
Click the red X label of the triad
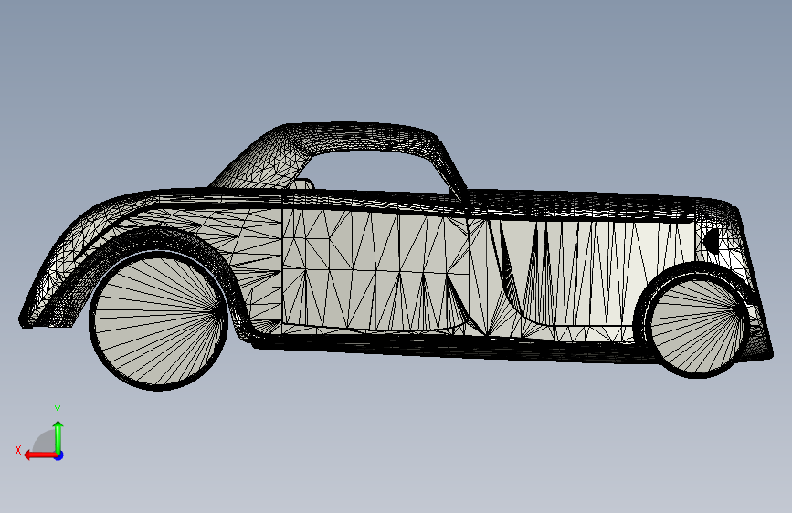click(18, 450)
